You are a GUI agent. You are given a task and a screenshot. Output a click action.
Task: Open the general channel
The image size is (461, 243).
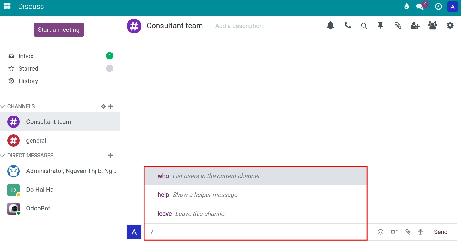click(60, 141)
